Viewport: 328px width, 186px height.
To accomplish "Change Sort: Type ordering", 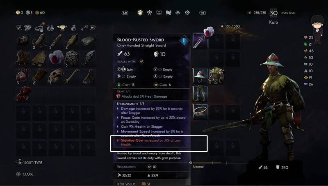I will [29, 163].
